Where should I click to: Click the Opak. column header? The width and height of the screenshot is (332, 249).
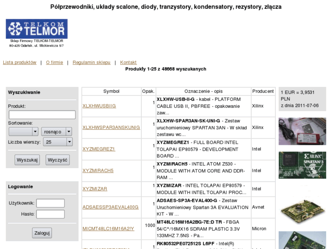point(148,91)
